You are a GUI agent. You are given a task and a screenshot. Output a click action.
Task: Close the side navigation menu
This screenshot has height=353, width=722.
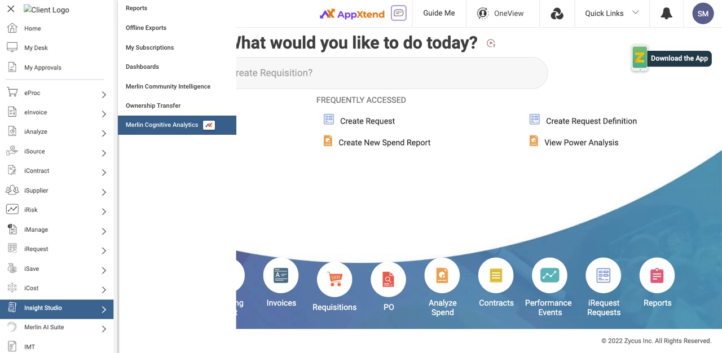click(11, 9)
